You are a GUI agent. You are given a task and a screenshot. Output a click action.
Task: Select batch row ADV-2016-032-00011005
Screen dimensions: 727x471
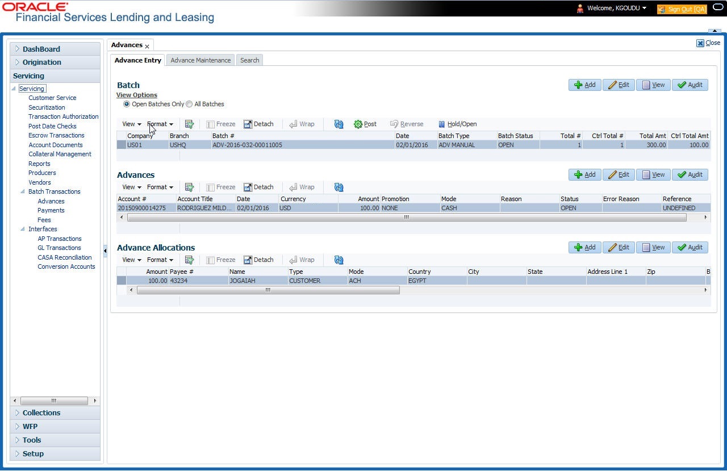tap(413, 145)
